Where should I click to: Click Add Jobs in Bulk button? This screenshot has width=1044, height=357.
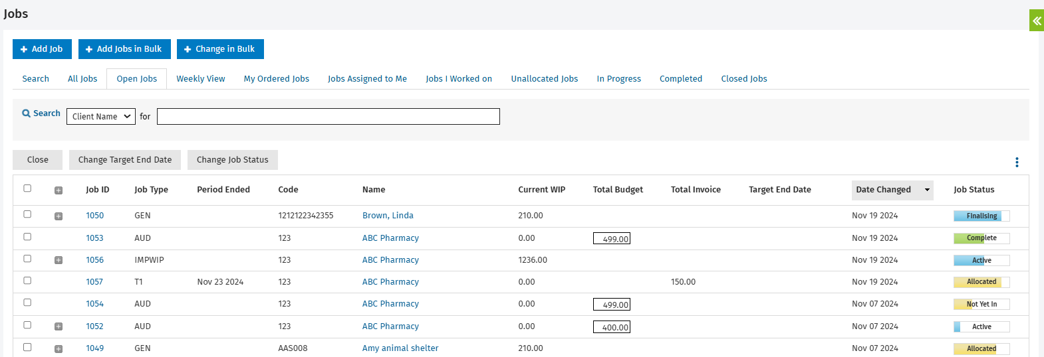click(x=124, y=49)
